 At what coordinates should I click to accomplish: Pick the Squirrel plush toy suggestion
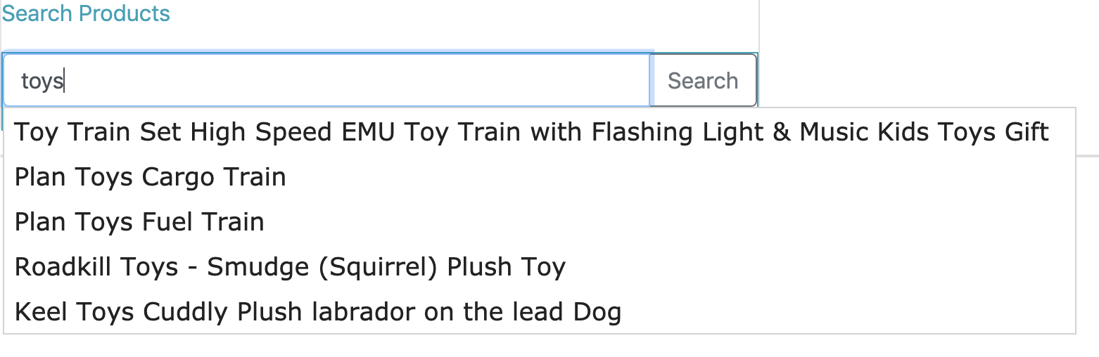pyautogui.click(x=540, y=266)
